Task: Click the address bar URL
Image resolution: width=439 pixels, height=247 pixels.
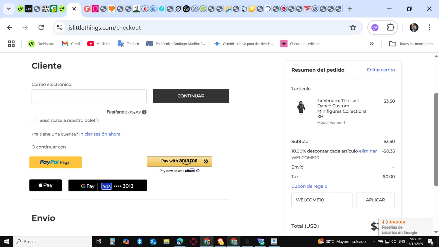Action: [105, 28]
